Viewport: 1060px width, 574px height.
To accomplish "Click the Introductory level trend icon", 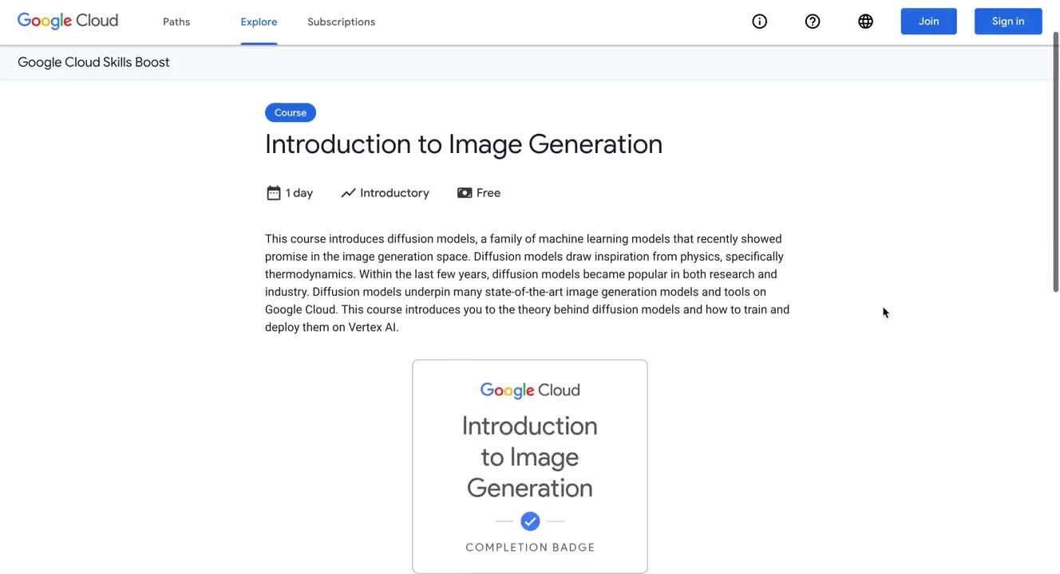I will pos(348,193).
